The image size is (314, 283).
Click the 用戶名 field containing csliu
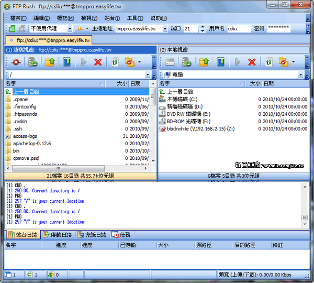pos(239,29)
